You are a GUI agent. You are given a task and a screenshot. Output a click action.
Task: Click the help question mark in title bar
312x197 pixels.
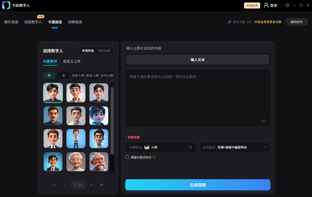(287, 5)
